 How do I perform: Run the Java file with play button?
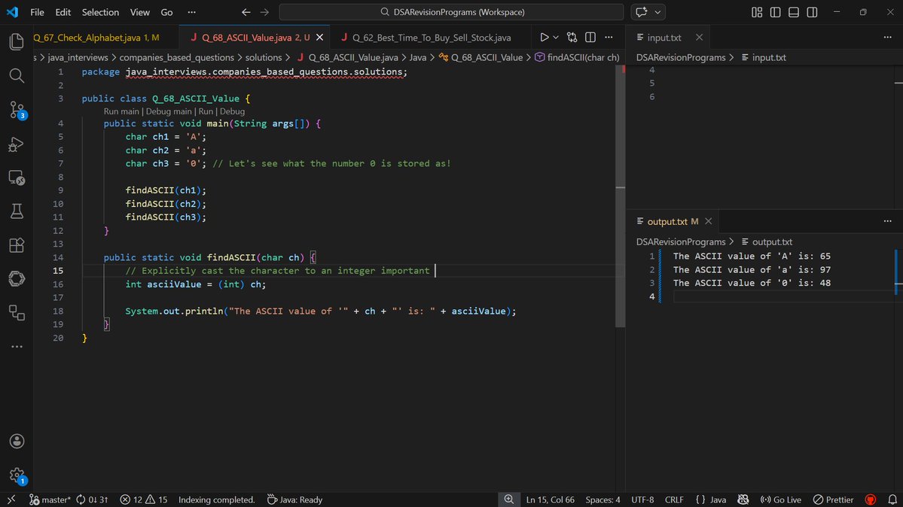544,38
